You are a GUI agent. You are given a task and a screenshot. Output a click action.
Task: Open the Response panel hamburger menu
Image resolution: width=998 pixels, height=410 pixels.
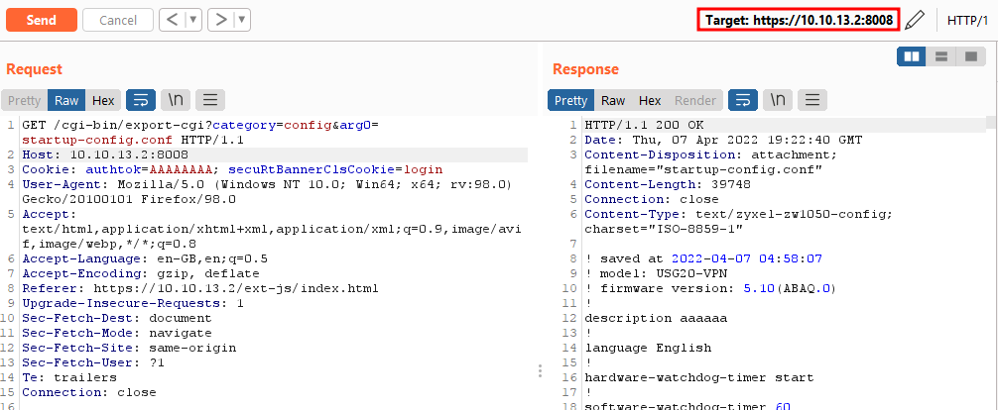[812, 100]
